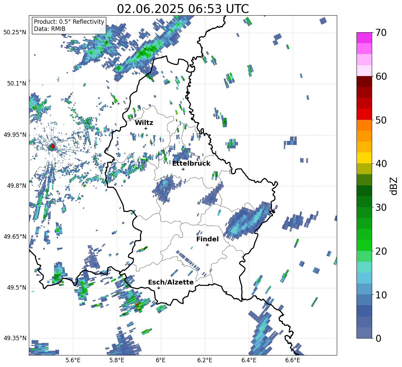The height and width of the screenshot is (367, 402).
Task: Click the 49.8°N latitude label
Action: (x=17, y=186)
